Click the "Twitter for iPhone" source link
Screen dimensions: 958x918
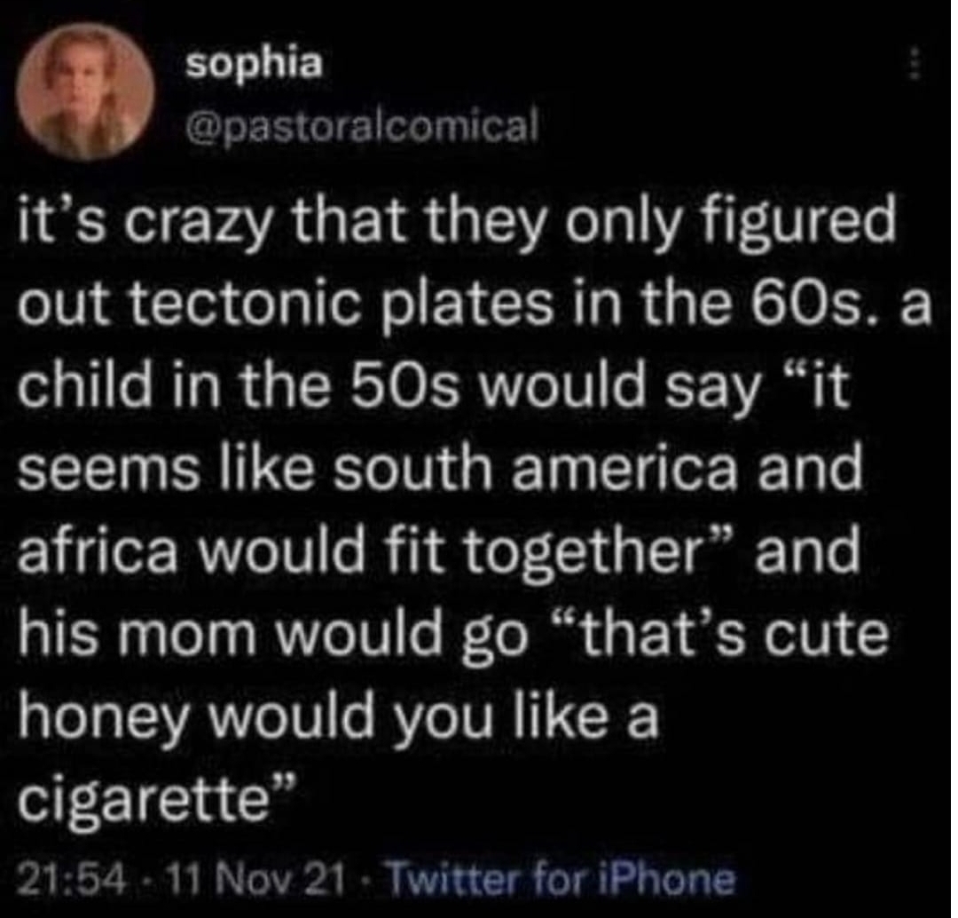[x=562, y=879]
